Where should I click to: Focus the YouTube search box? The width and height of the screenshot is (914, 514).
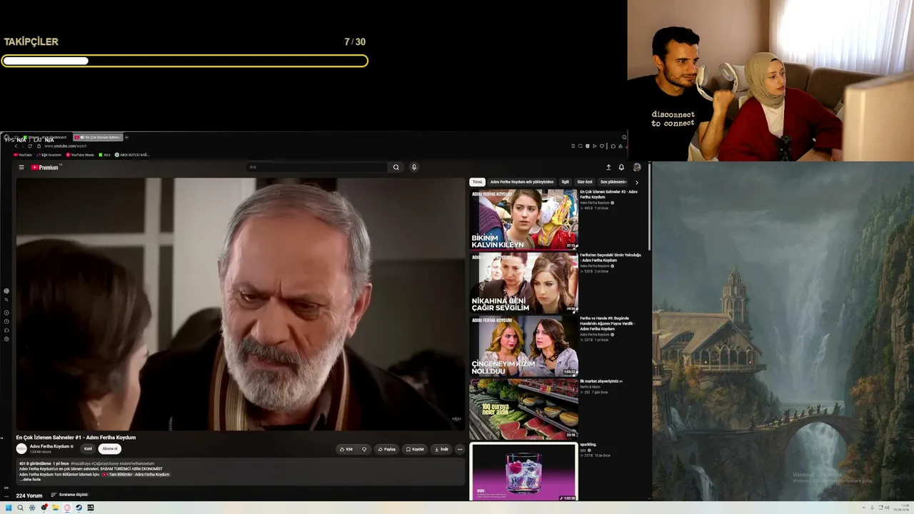pos(317,167)
